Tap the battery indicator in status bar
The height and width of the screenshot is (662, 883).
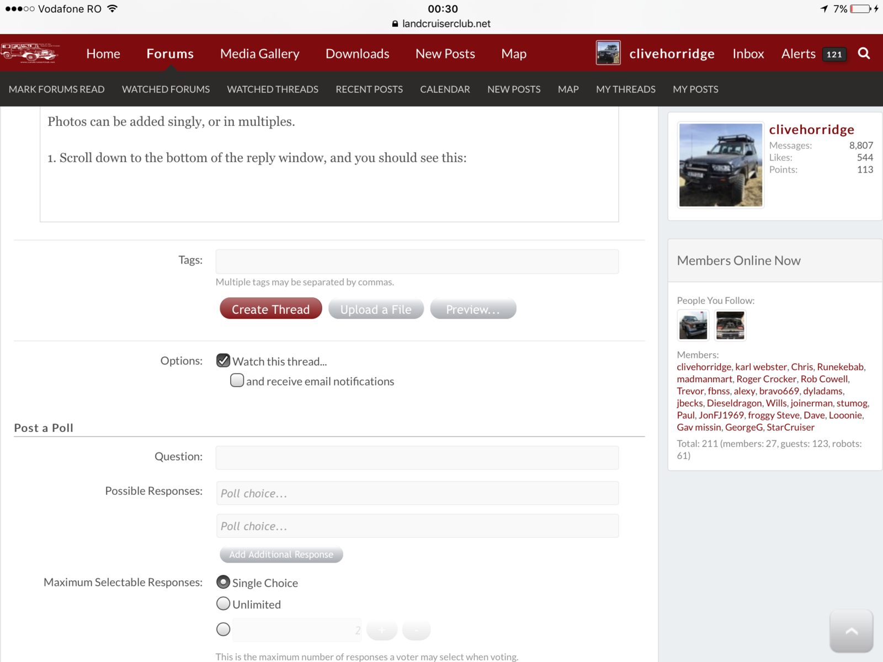(x=861, y=9)
